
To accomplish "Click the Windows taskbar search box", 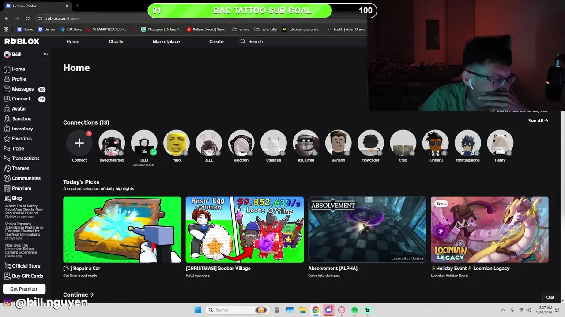I will (x=237, y=310).
